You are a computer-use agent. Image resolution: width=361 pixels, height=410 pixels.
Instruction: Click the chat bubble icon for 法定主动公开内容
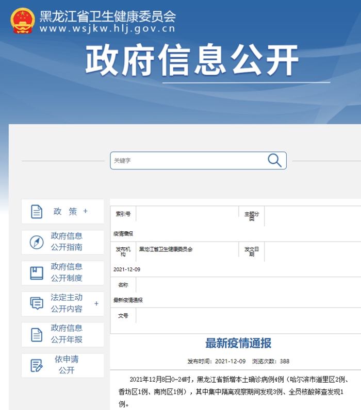coord(37,303)
